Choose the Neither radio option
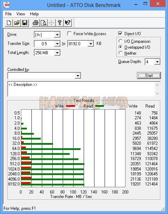 pos(121,53)
